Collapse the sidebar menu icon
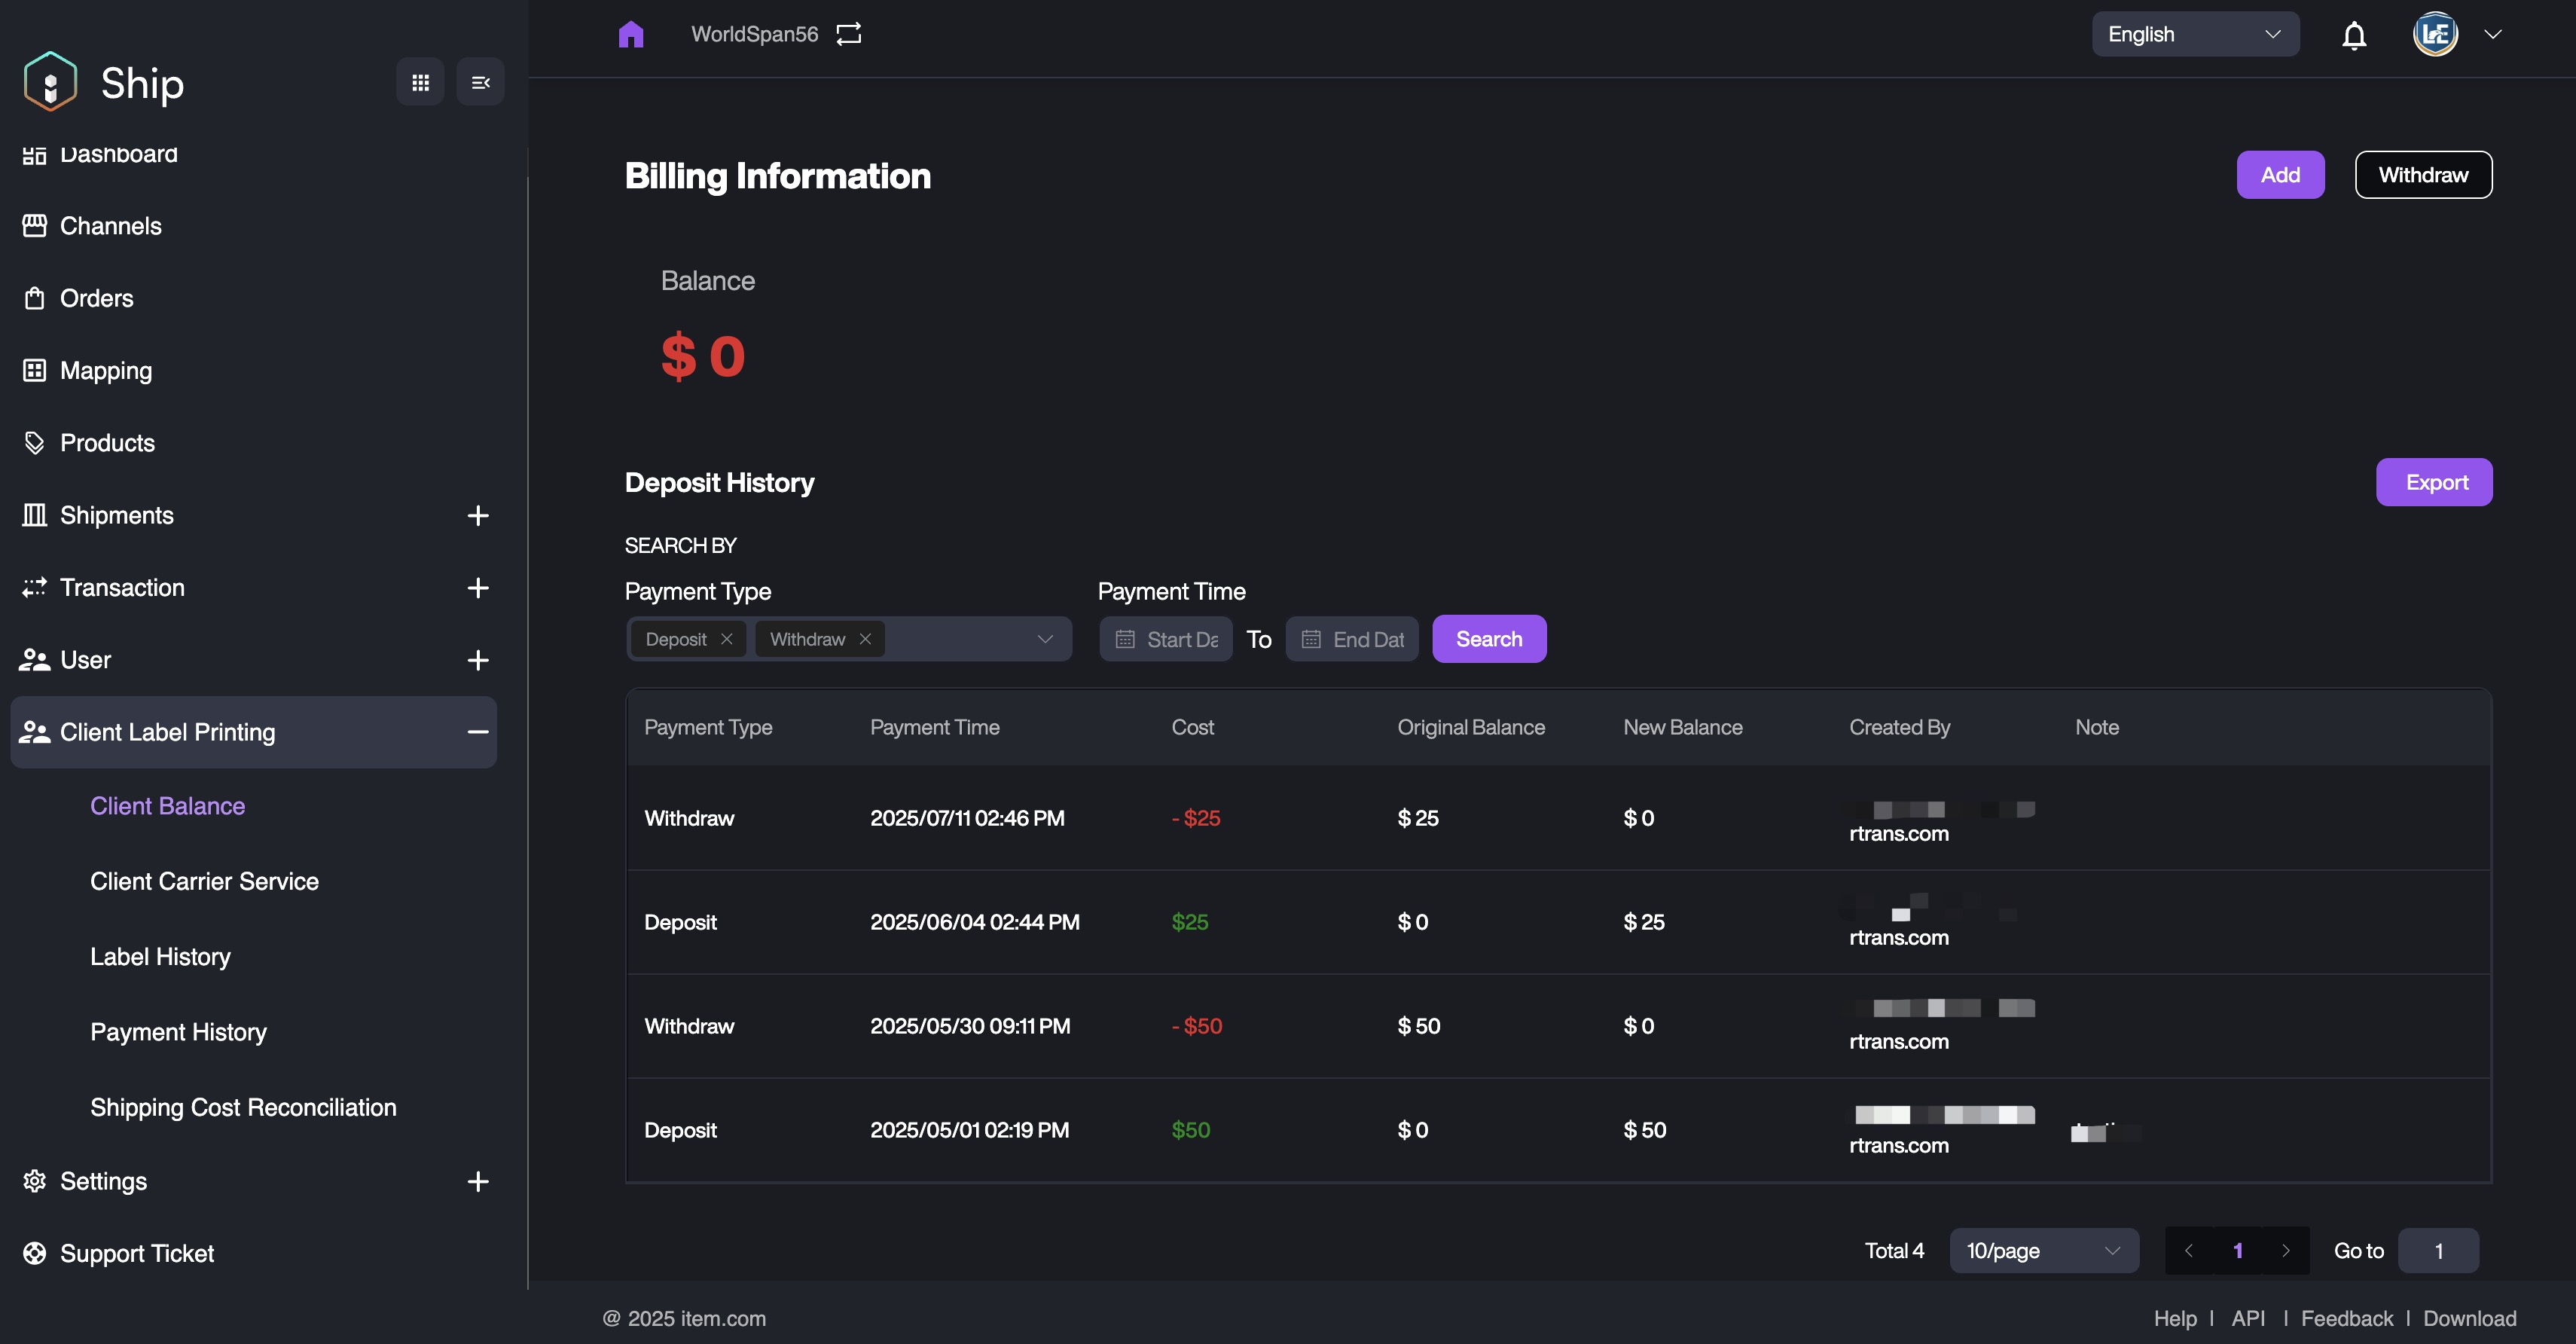The height and width of the screenshot is (1344, 2576). coord(480,82)
